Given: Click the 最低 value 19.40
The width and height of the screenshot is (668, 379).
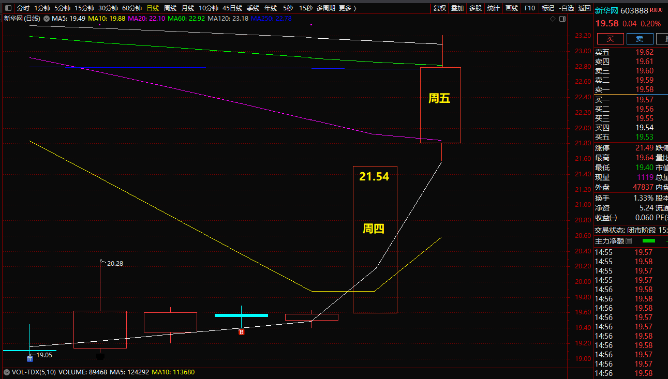Looking at the screenshot, I should click(x=645, y=168).
